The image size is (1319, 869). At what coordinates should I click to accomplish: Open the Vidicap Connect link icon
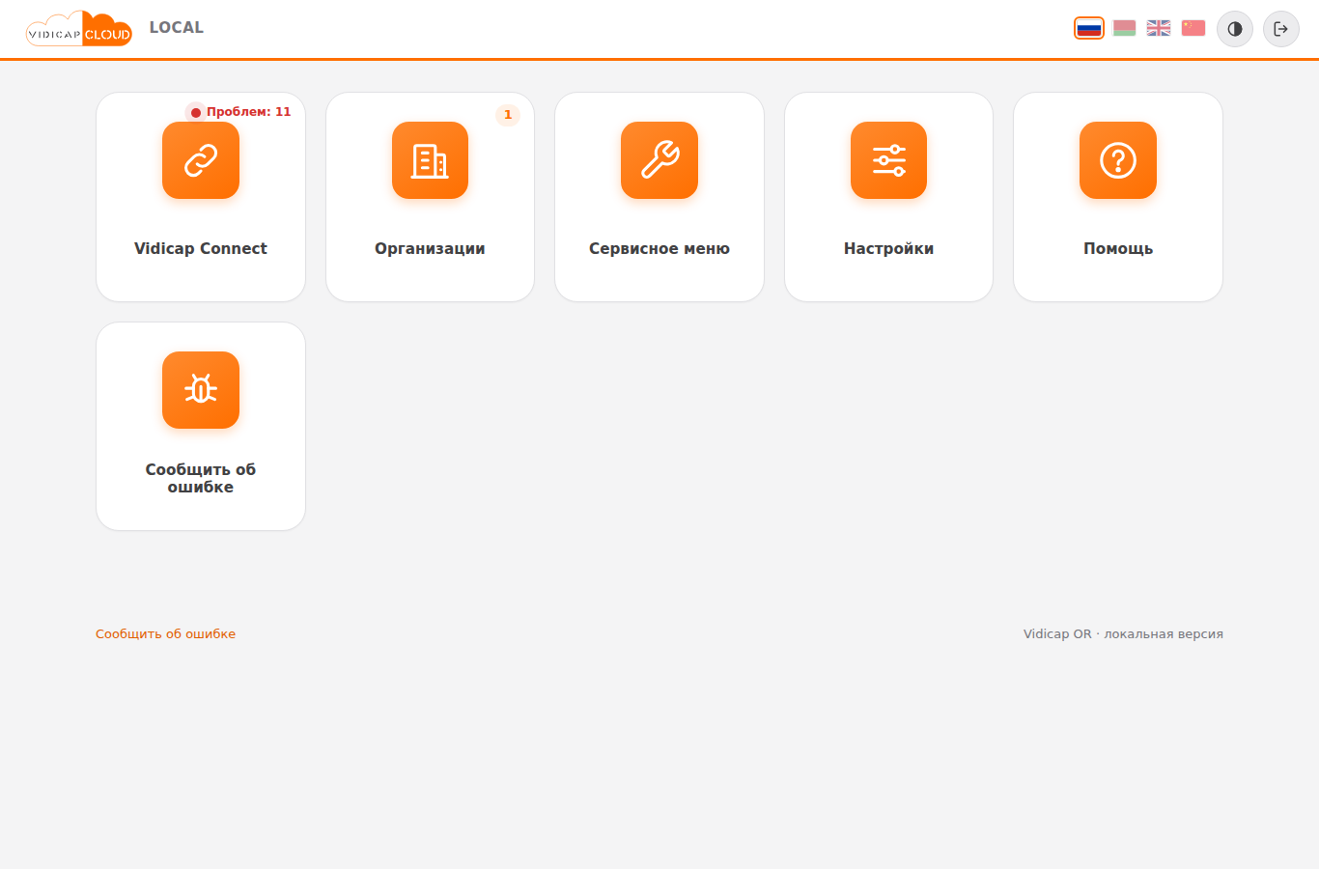(x=201, y=160)
